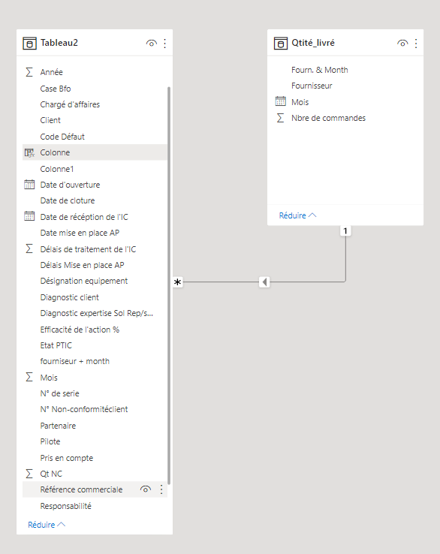Select the Case Bfo field
The height and width of the screenshot is (554, 440).
[x=95, y=89]
